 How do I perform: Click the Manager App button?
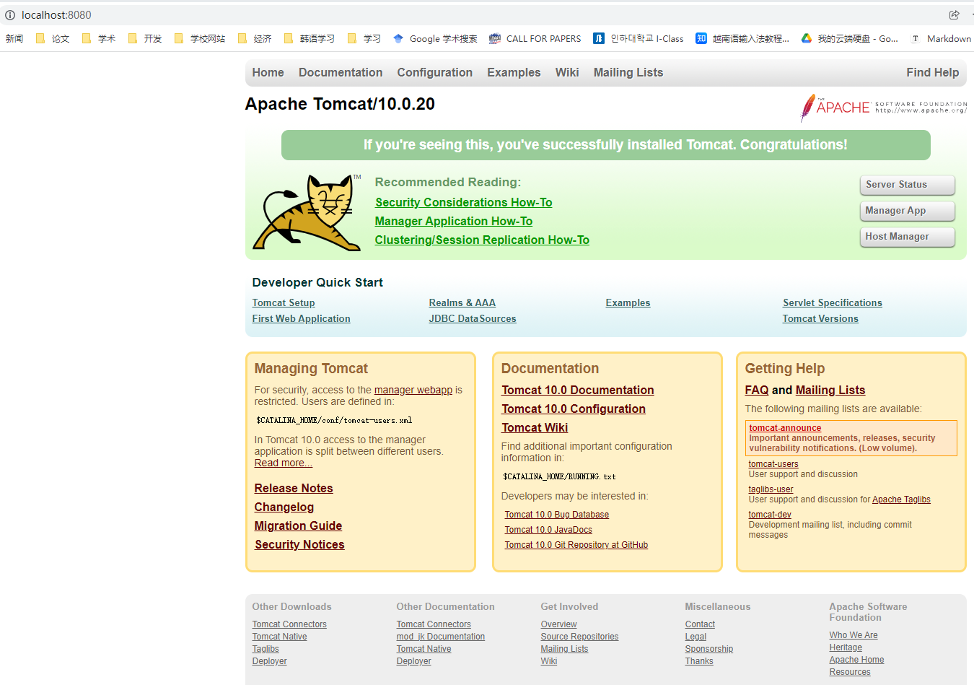(907, 211)
